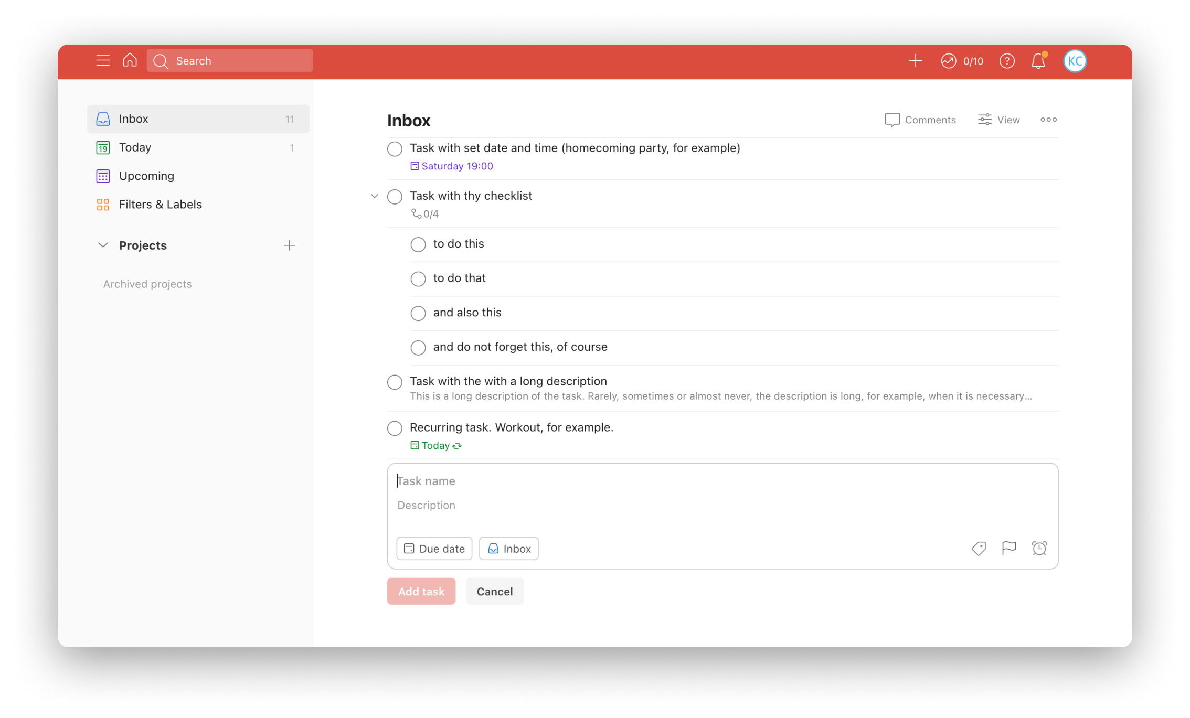The height and width of the screenshot is (718, 1190).
Task: Complete task with long description
Action: pyautogui.click(x=395, y=382)
